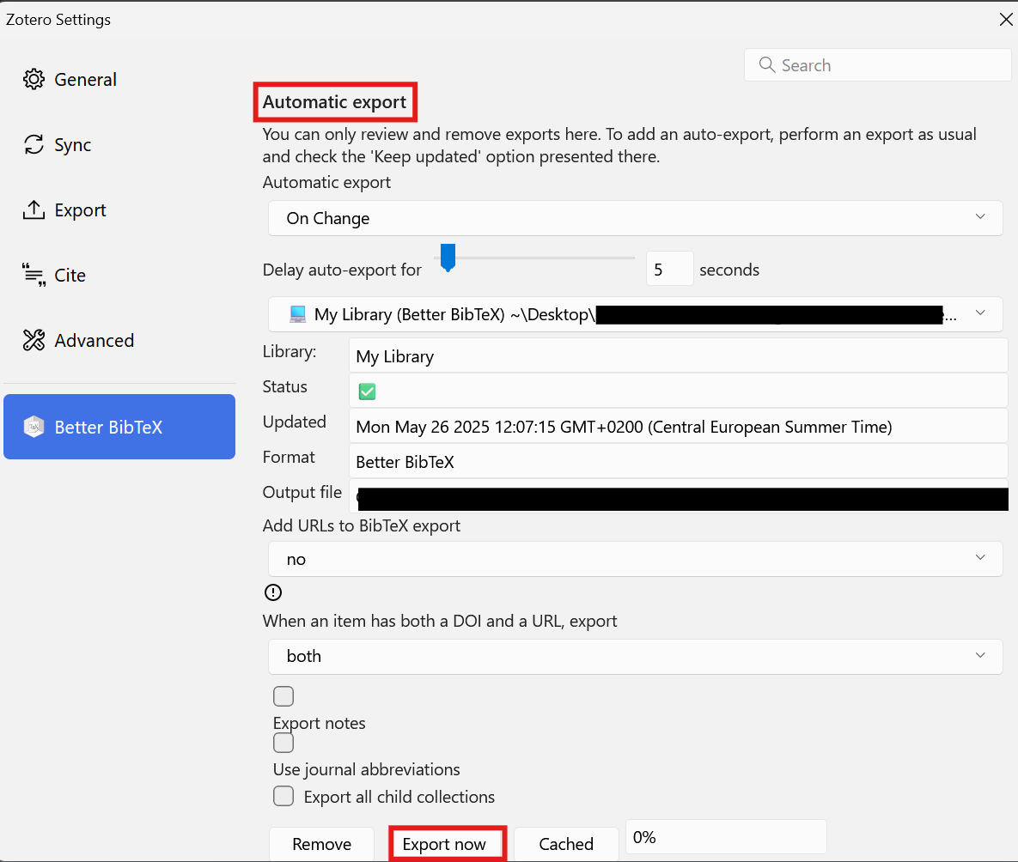Image resolution: width=1018 pixels, height=862 pixels.
Task: Click the Search settings field
Action: tap(878, 65)
